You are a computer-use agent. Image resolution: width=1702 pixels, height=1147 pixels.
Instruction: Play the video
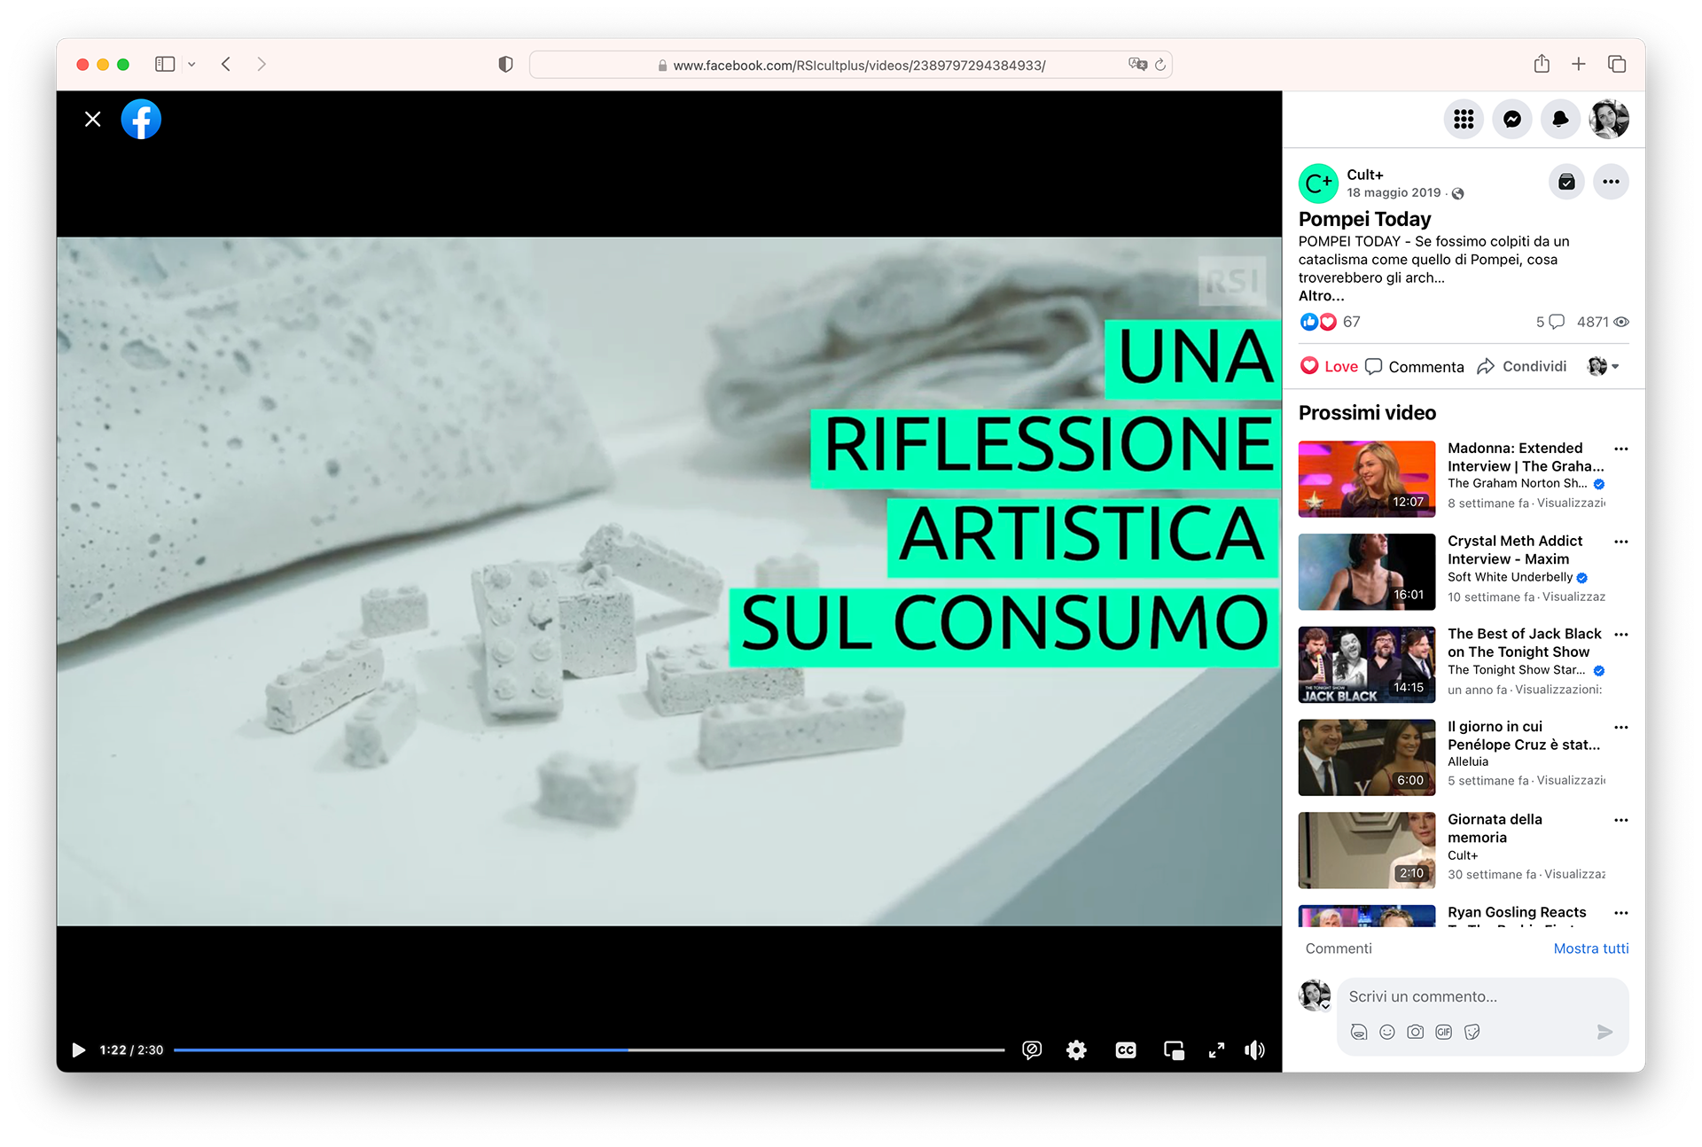click(x=78, y=1050)
